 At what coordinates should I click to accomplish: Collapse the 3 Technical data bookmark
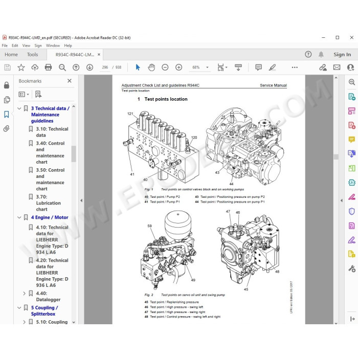tap(19, 108)
